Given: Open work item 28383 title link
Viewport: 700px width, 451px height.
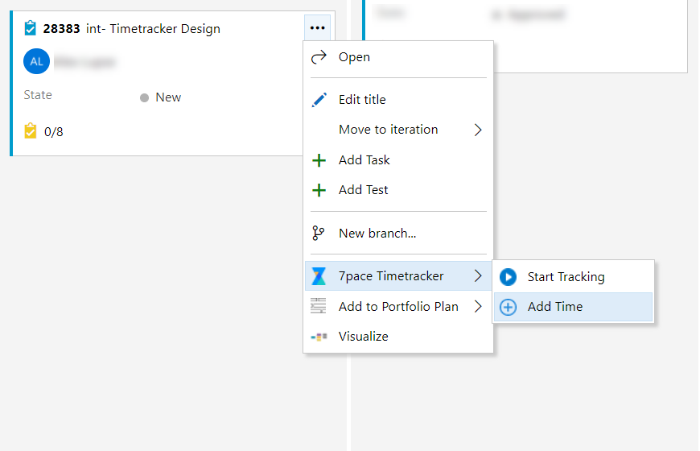Looking at the screenshot, I should 153,29.
